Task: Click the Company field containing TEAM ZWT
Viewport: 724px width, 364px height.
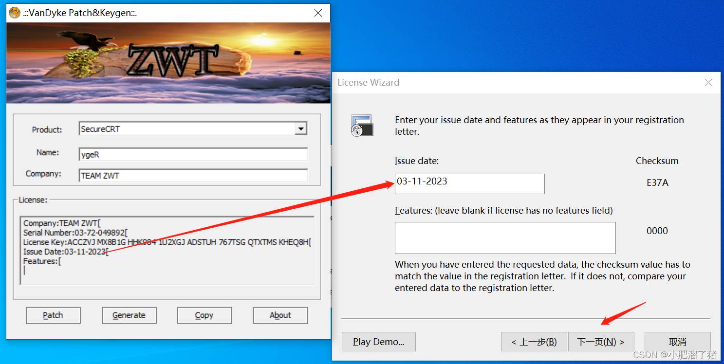Action: click(193, 175)
